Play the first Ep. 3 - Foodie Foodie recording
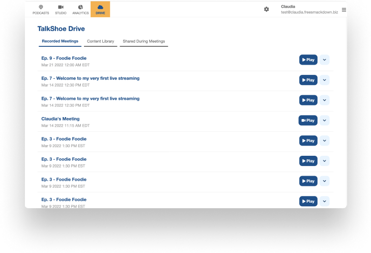The width and height of the screenshot is (371, 253). tap(308, 140)
